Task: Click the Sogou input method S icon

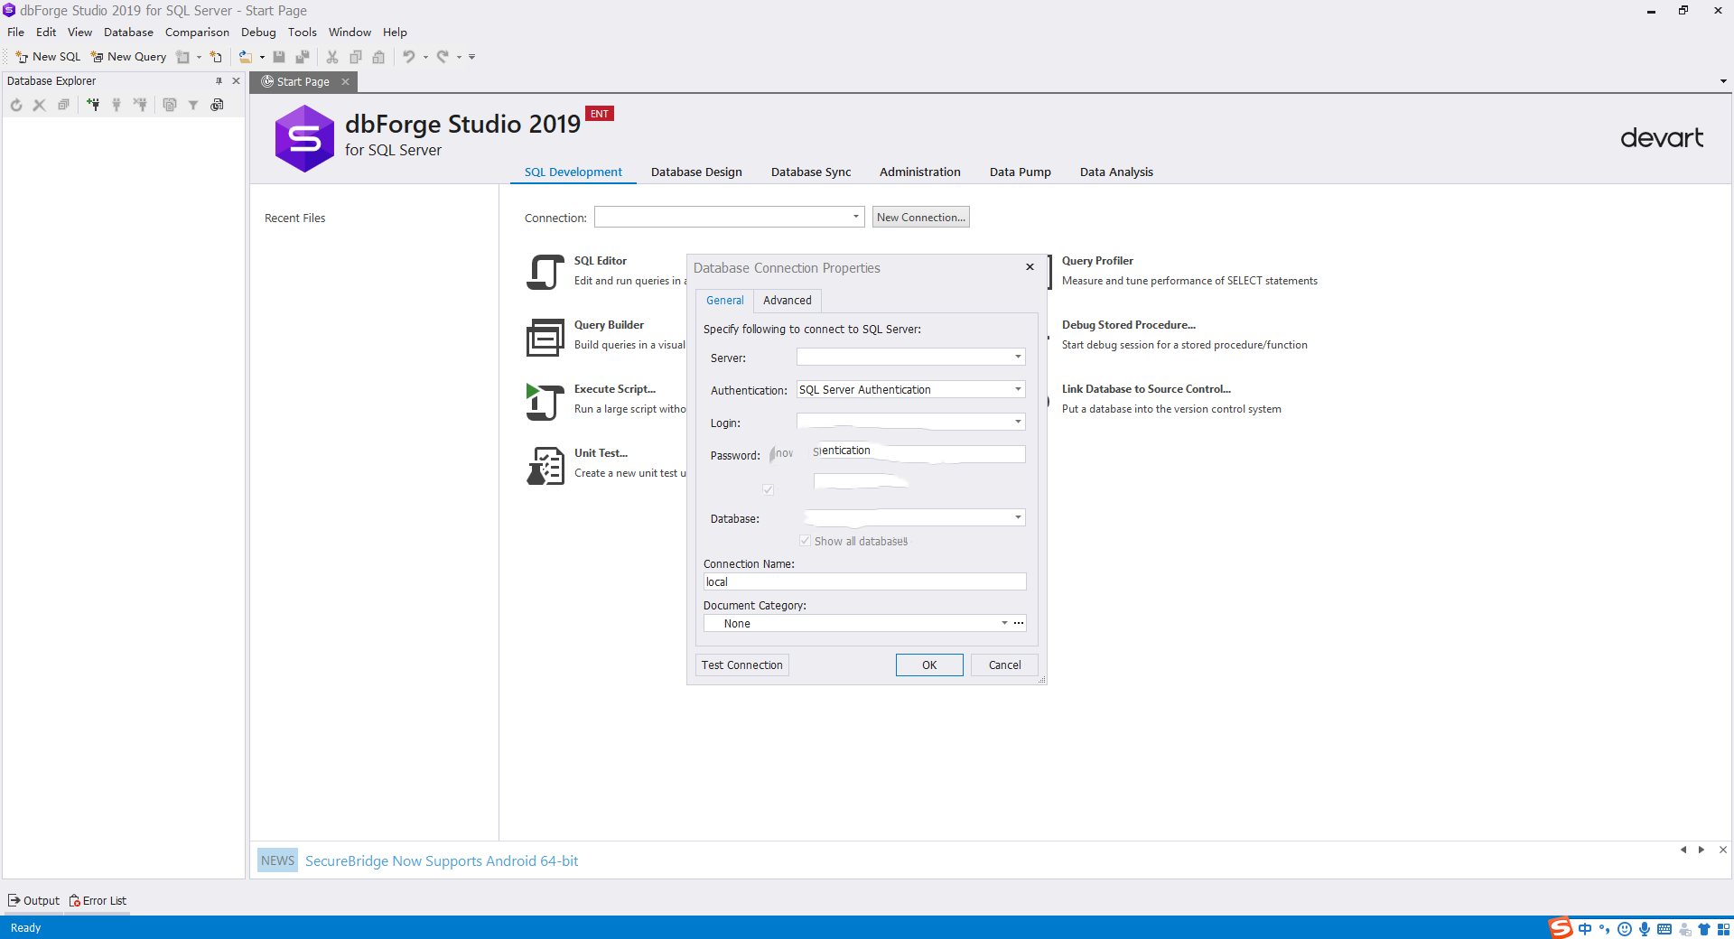Action: coord(1561,928)
